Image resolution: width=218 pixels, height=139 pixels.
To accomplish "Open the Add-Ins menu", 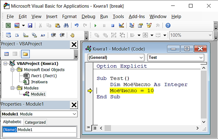I will pos(137,17).
